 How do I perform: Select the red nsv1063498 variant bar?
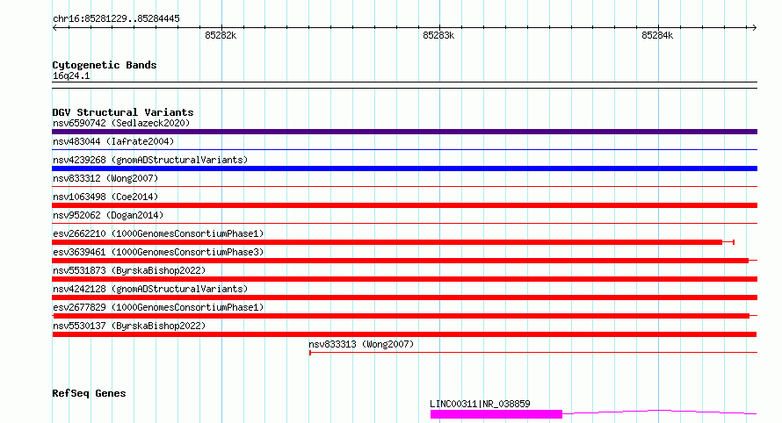[404, 205]
